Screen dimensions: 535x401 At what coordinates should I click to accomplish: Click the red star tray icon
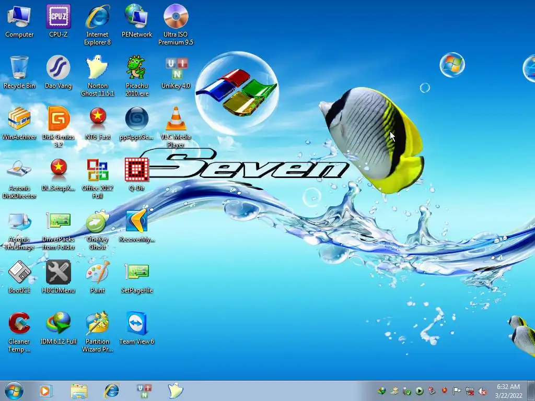[444, 391]
